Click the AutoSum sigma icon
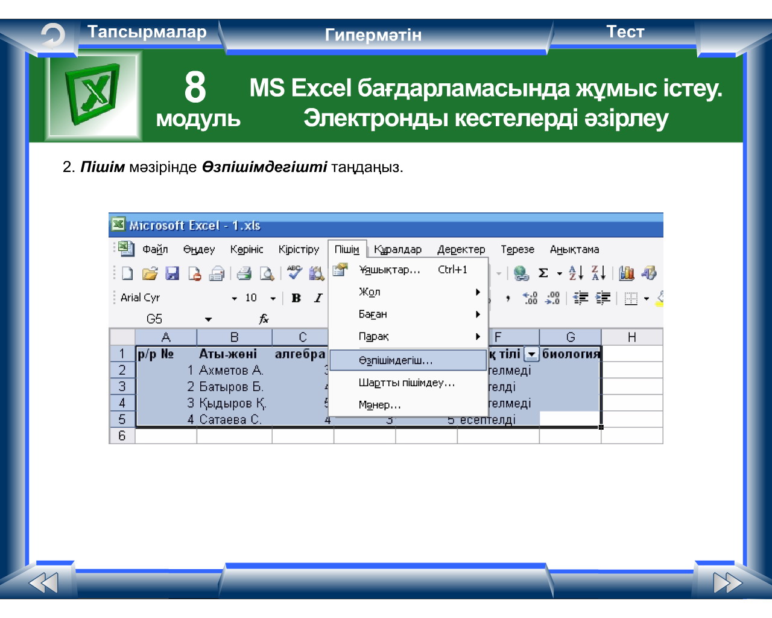This screenshot has width=772, height=618. click(543, 273)
